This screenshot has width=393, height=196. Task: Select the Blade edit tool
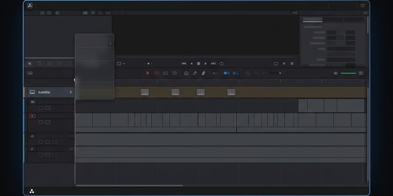(195, 73)
